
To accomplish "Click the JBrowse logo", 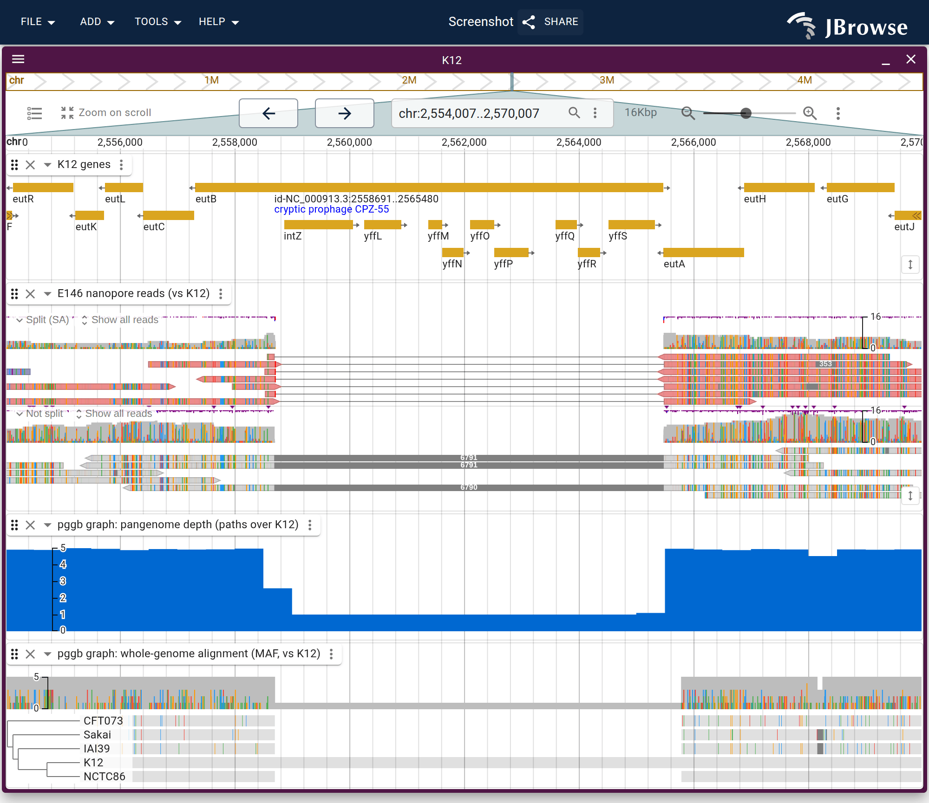I will click(847, 26).
